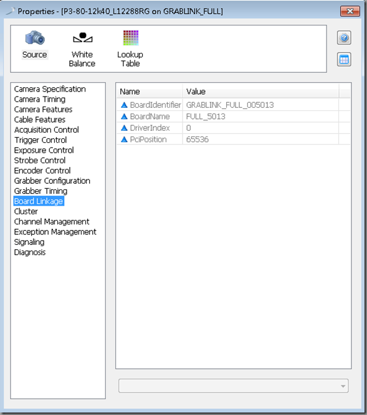Click the PciPosition value 65536

click(x=198, y=140)
